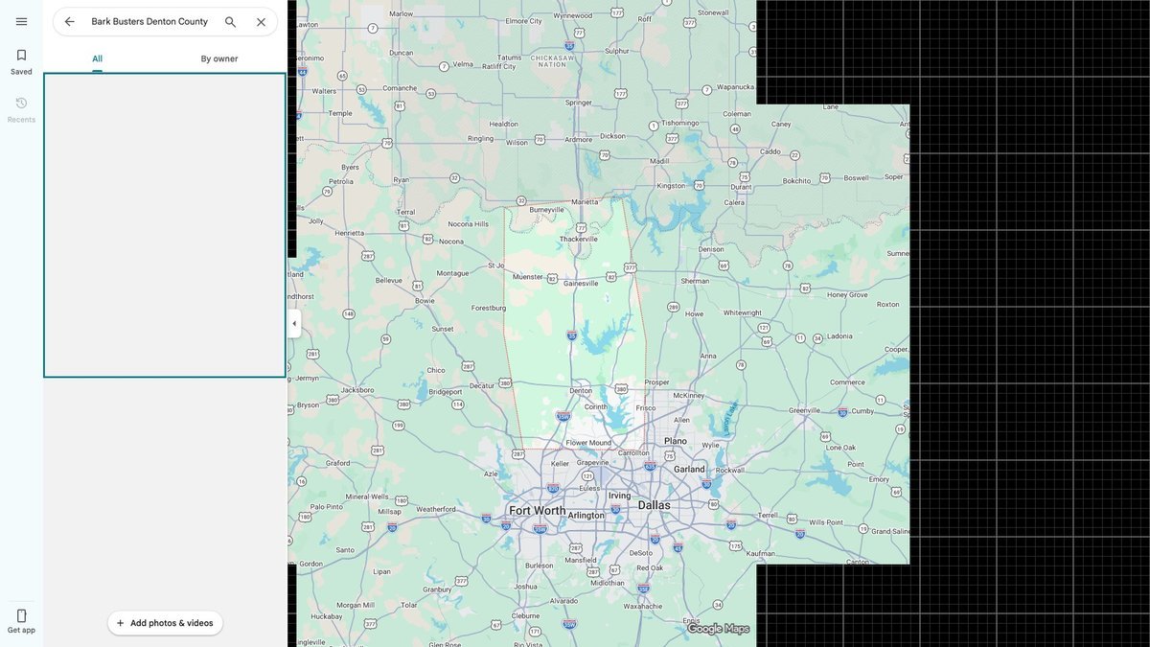Click the Waxahachie map label
1150x647 pixels.
[x=642, y=606]
